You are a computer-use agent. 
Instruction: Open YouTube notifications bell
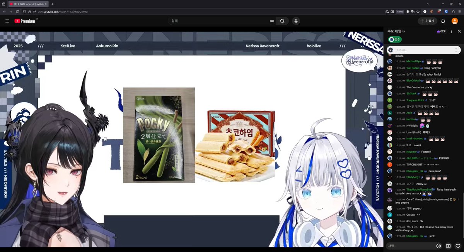pos(443,21)
